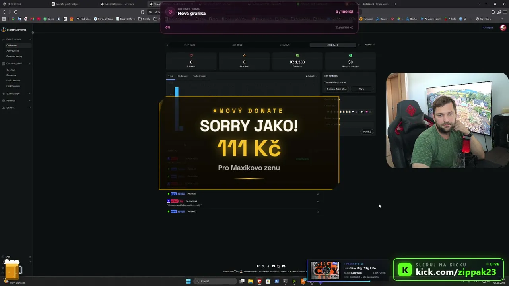Open Task View on the taskbar

pyautogui.click(x=242, y=281)
